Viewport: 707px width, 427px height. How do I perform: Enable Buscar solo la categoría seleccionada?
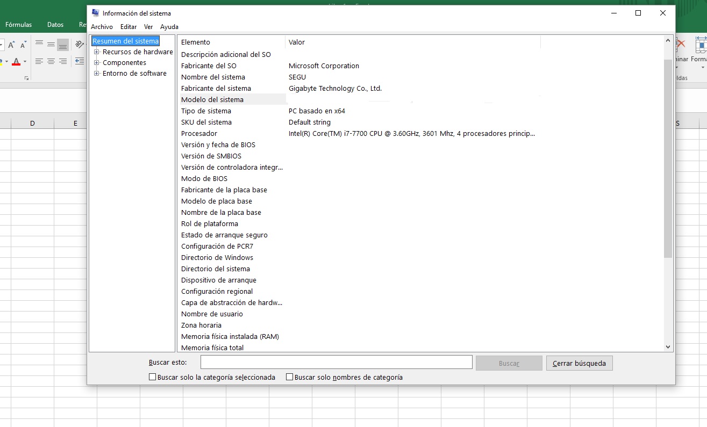(x=153, y=377)
